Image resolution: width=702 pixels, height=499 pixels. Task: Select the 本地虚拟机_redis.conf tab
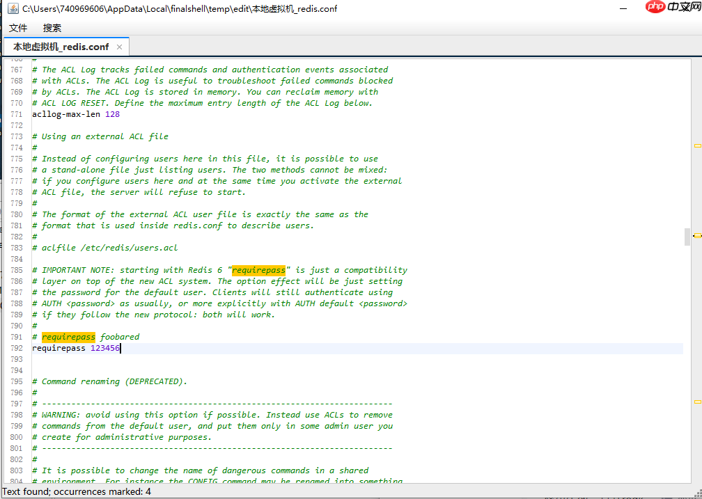point(61,47)
